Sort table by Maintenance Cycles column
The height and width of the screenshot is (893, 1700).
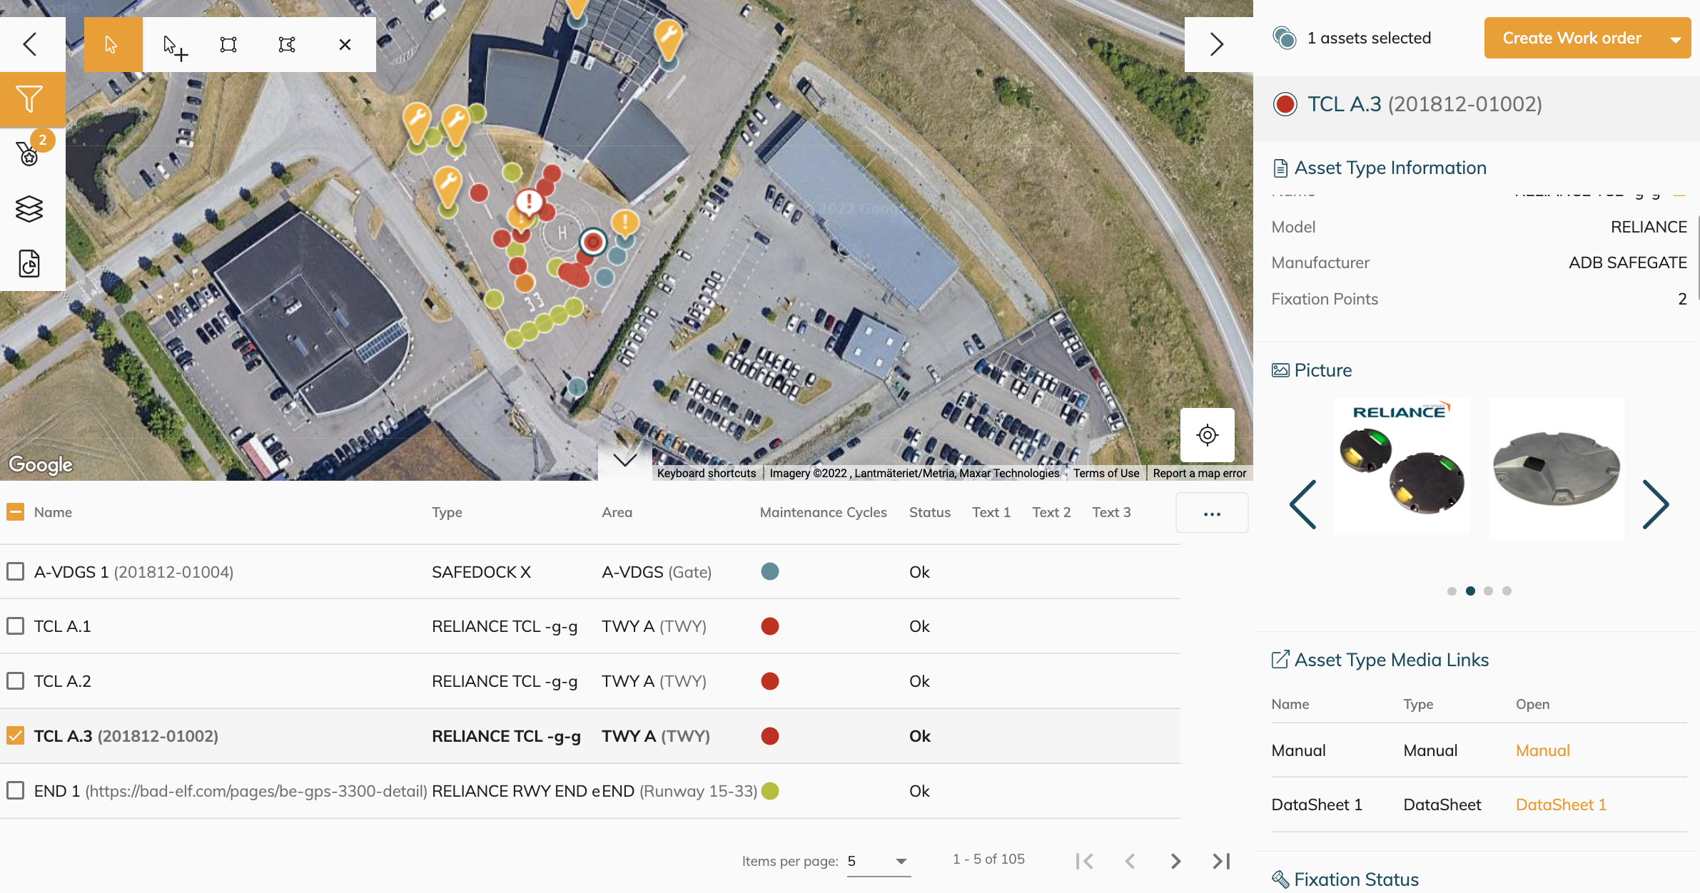[822, 512]
